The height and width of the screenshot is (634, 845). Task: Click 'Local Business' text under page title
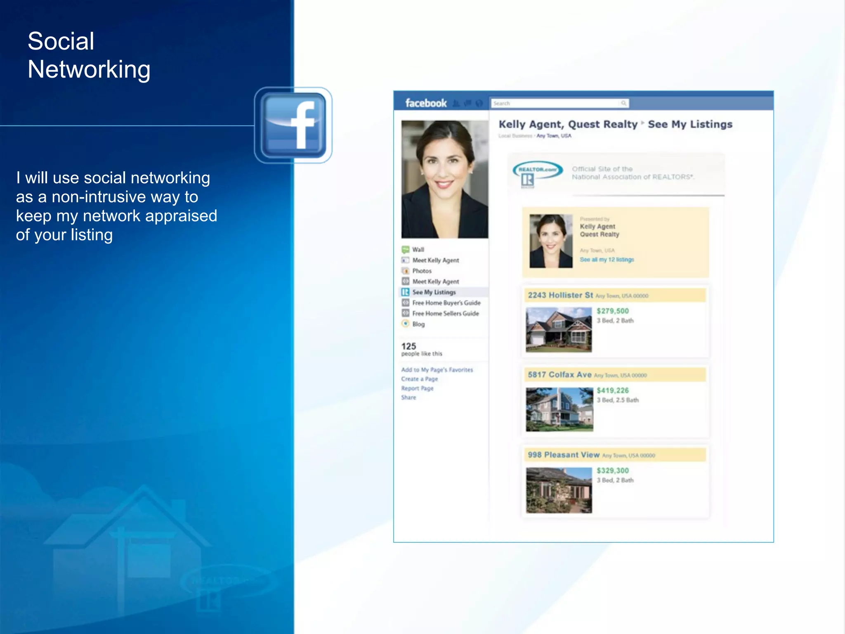(x=515, y=136)
